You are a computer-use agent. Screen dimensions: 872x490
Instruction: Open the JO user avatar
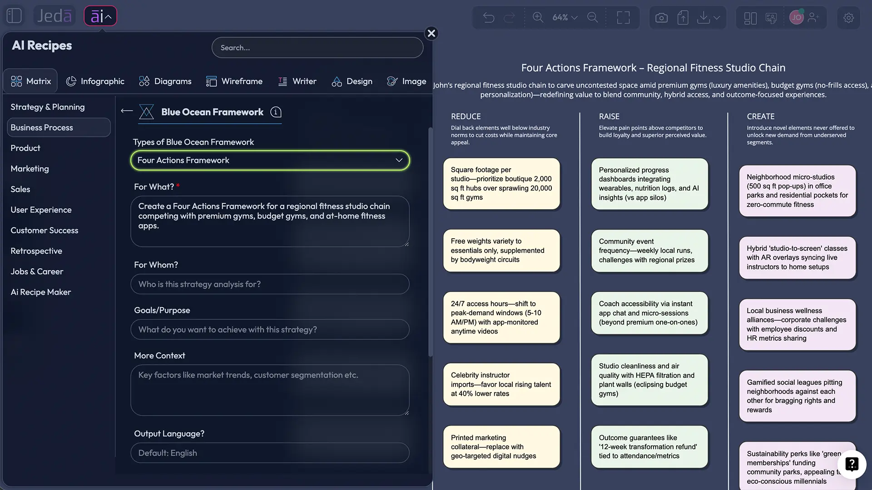point(796,18)
